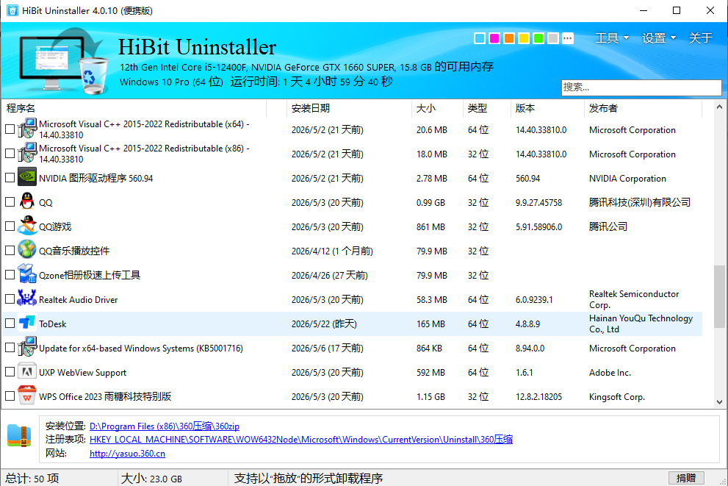Click the HiBit Uninstaller title bar icon

tap(12, 10)
